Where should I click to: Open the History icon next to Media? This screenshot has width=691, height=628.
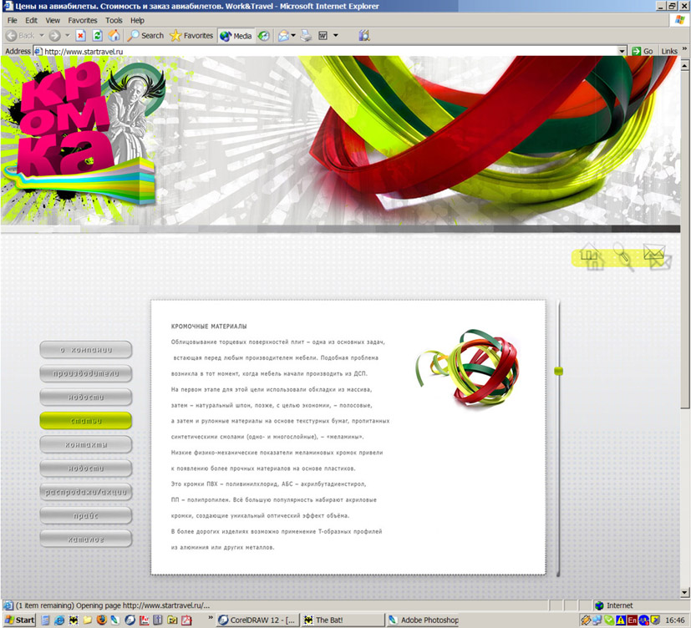pos(263,36)
